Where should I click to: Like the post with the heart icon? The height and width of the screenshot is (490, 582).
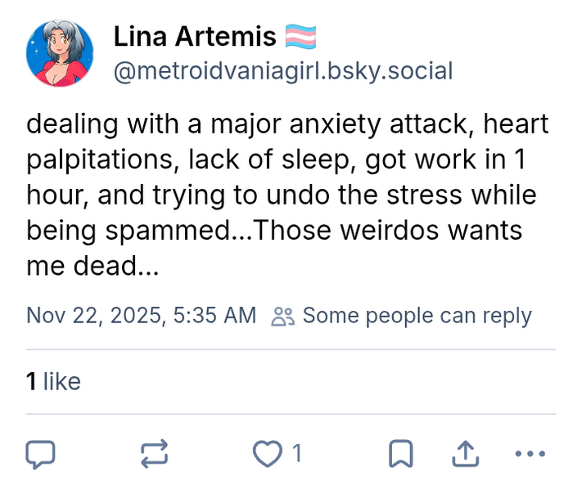point(267,454)
